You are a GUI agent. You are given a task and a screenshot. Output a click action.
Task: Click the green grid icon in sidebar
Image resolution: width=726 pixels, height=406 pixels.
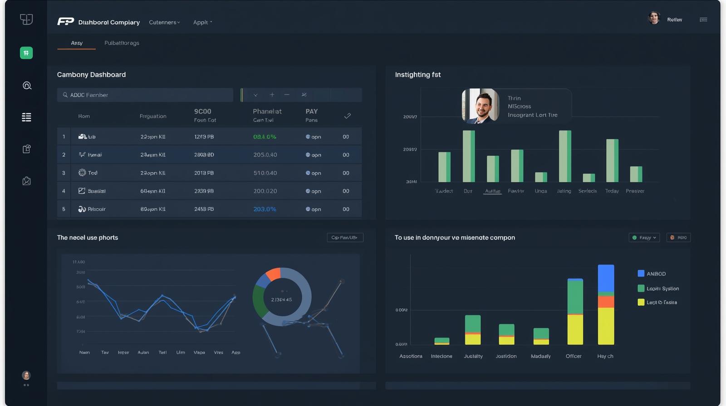click(26, 53)
